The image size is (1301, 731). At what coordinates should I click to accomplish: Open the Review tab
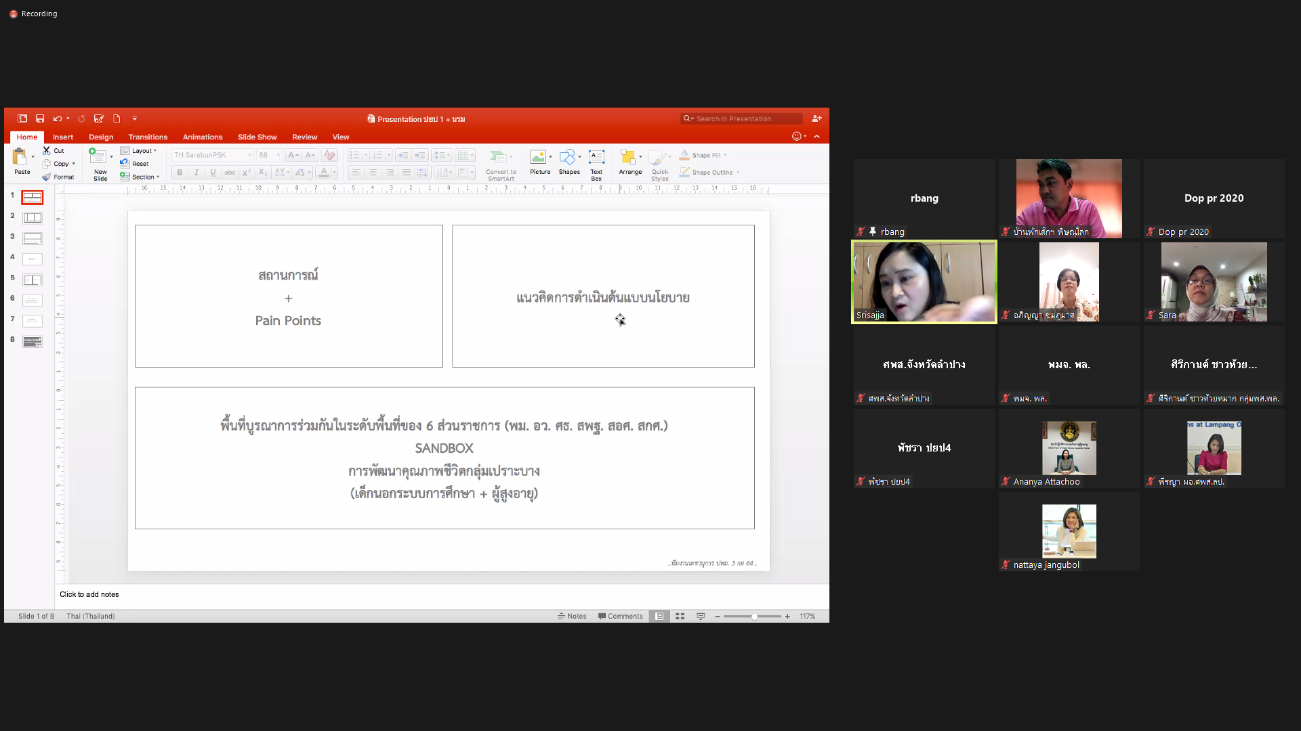coord(305,137)
